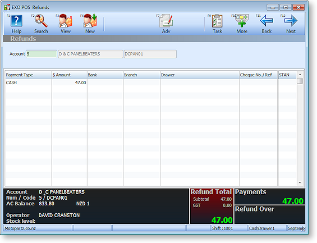This screenshot has width=317, height=243.
Task: Click the CashDrawer1 status bar panel
Action: point(267,228)
